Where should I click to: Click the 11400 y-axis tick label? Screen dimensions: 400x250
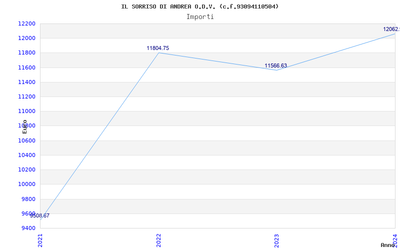(x=26, y=82)
